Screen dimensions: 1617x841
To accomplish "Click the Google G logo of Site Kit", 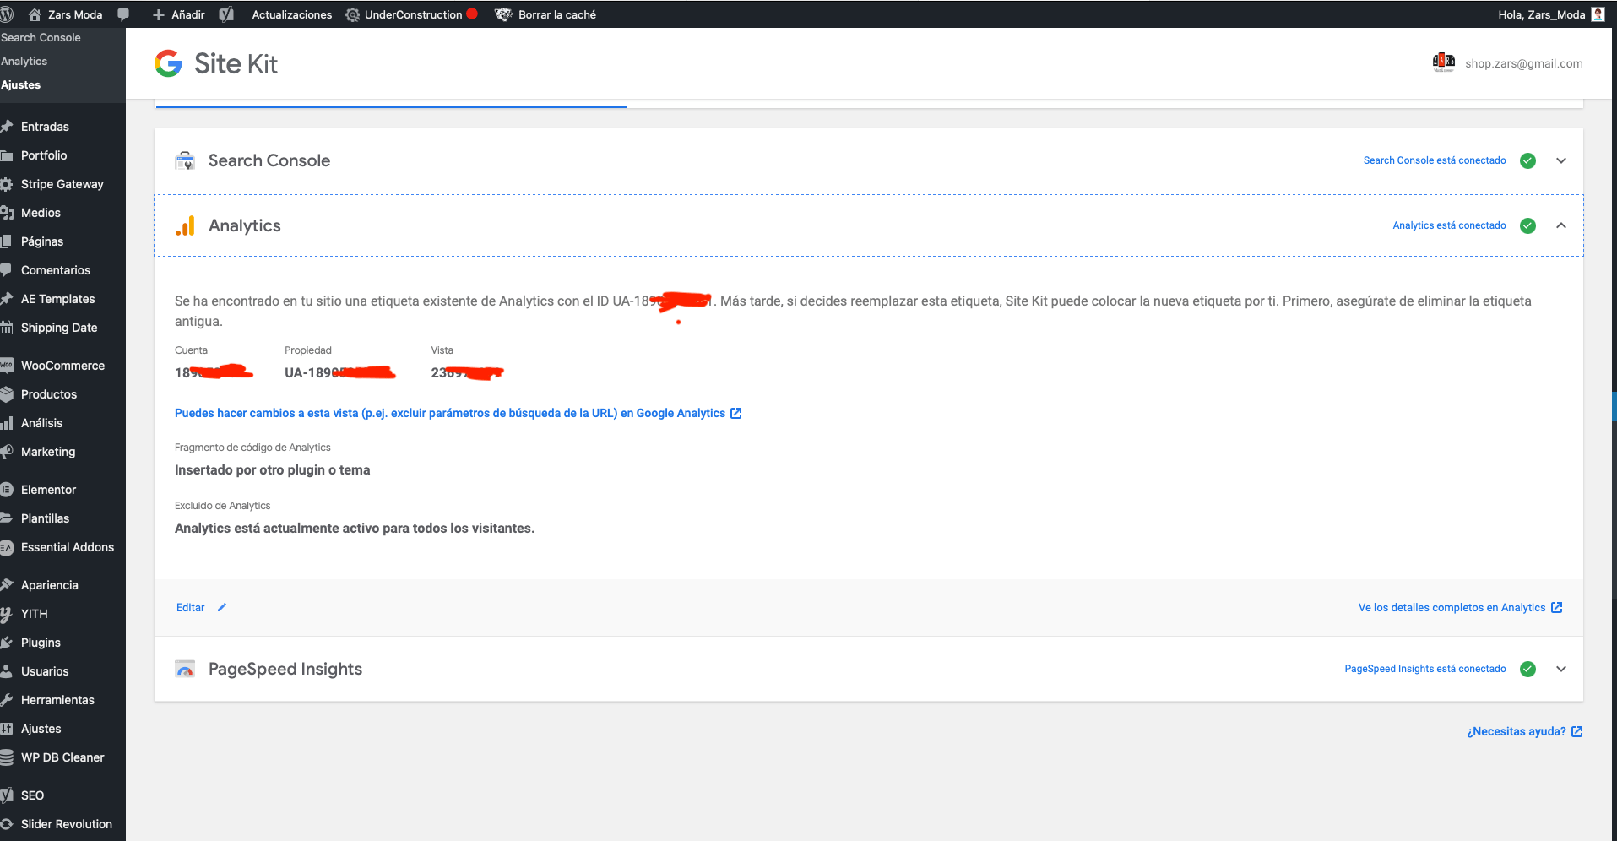I will point(168,63).
